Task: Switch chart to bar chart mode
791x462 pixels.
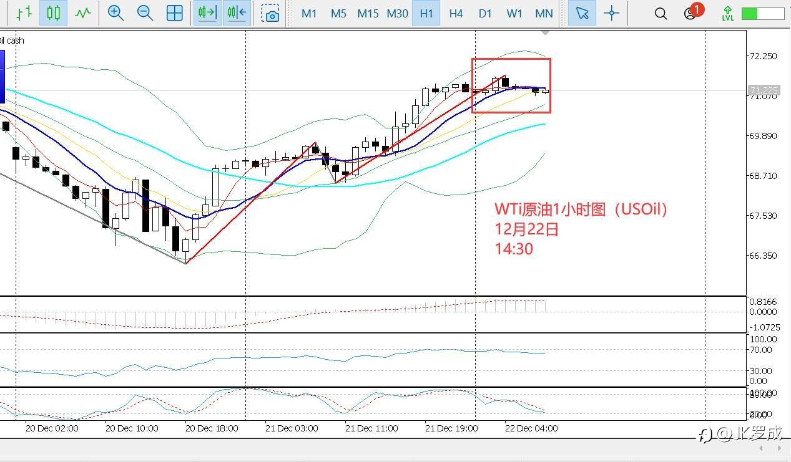Action: point(24,12)
